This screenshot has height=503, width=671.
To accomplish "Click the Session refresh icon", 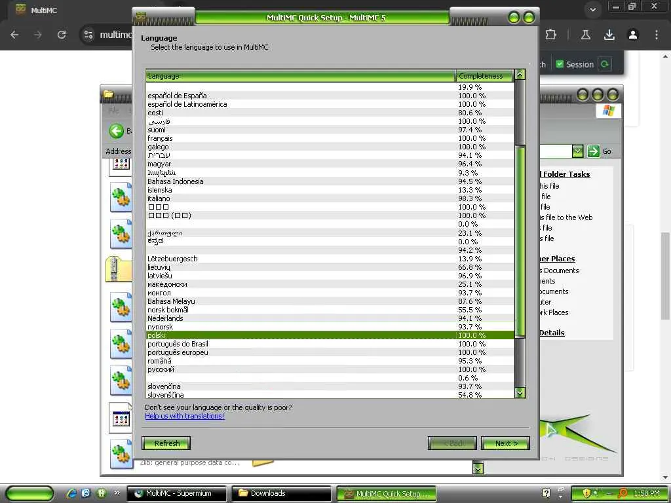I will tap(604, 64).
